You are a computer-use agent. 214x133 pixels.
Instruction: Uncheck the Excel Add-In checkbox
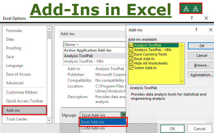131,59
